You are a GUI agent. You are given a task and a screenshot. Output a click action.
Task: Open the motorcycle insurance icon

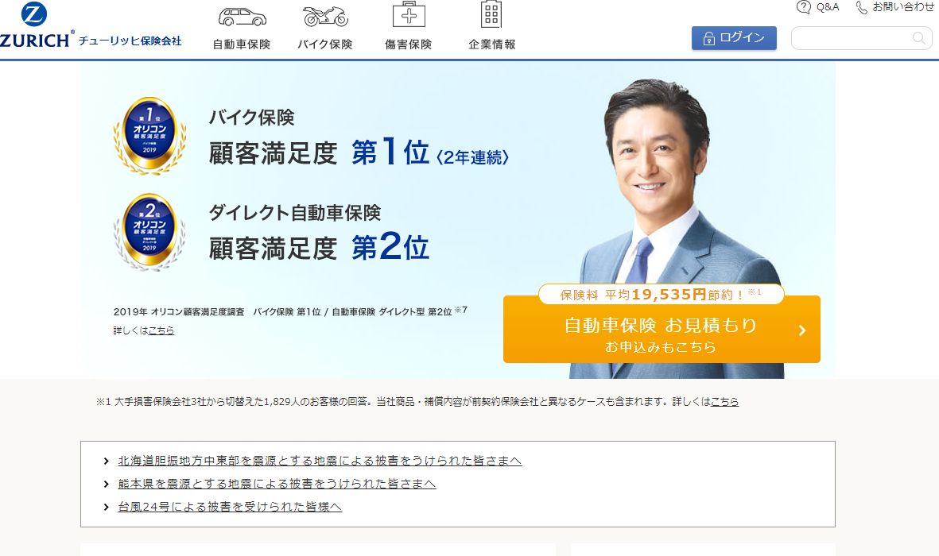tap(326, 16)
